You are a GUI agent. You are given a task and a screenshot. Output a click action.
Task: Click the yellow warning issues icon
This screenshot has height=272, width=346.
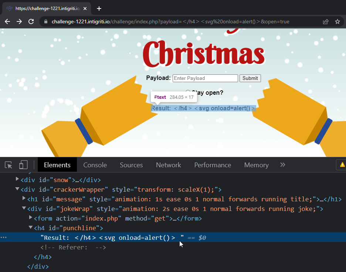coord(342,165)
